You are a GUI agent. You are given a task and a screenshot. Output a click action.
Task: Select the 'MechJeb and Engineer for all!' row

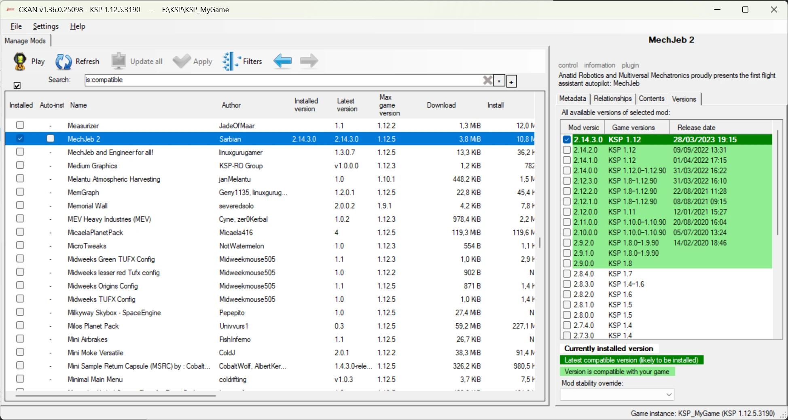pos(269,152)
